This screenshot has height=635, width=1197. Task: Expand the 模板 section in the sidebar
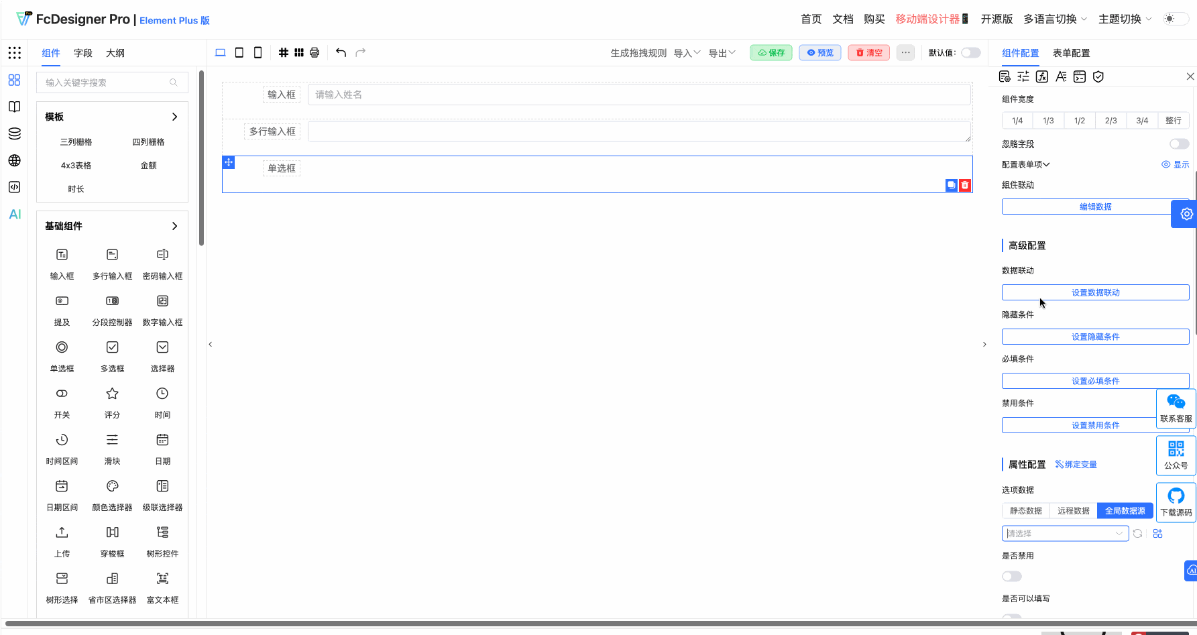pos(174,116)
